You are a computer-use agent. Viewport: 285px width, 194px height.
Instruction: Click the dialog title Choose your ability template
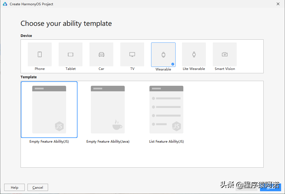coord(66,24)
